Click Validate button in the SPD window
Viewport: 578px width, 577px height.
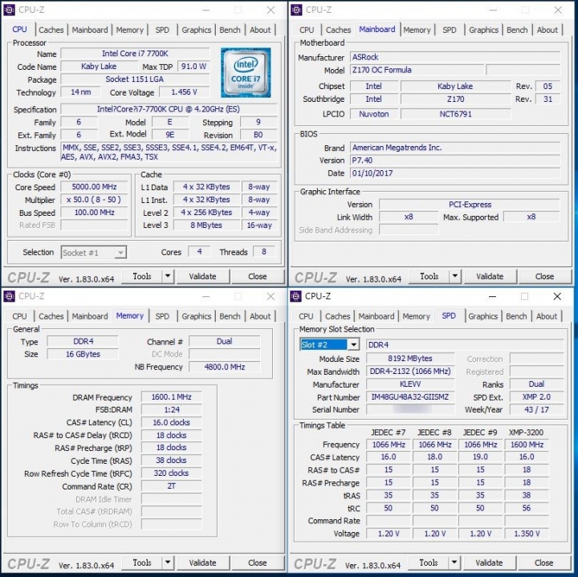click(x=489, y=563)
